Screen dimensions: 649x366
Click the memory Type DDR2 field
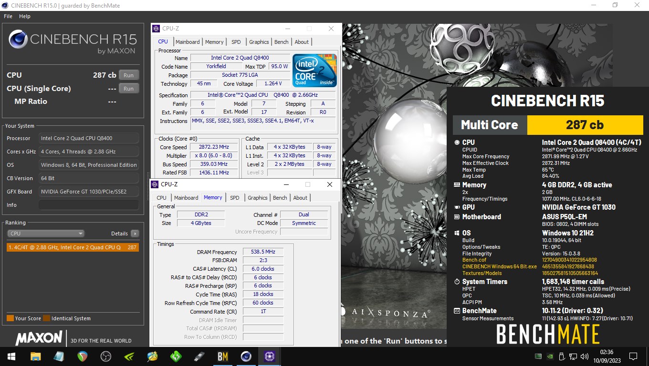(x=201, y=214)
